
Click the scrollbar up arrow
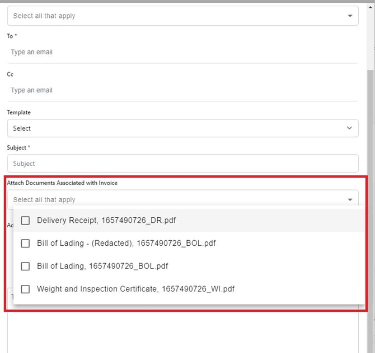(371, 7)
